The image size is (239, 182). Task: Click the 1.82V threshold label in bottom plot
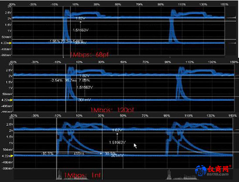click(x=117, y=130)
